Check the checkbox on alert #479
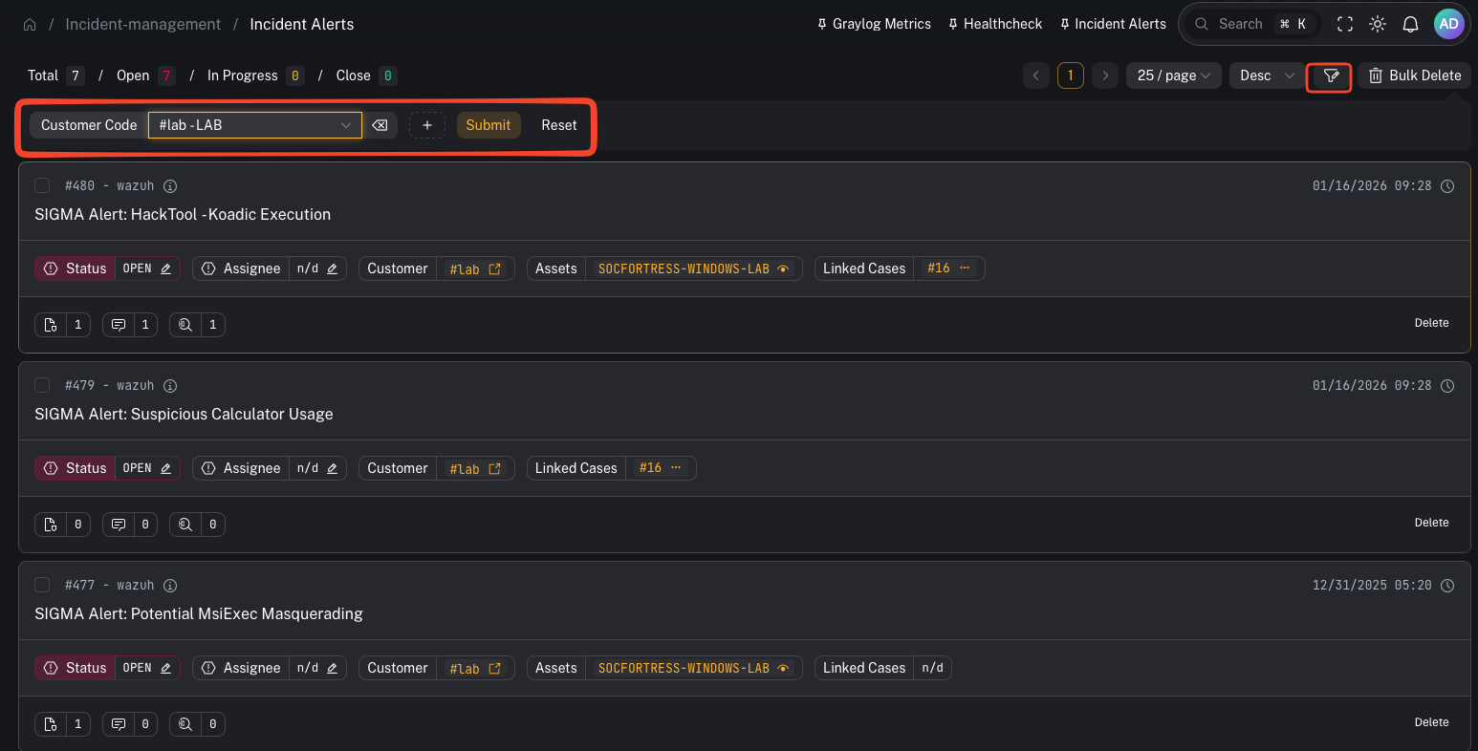 [x=42, y=385]
